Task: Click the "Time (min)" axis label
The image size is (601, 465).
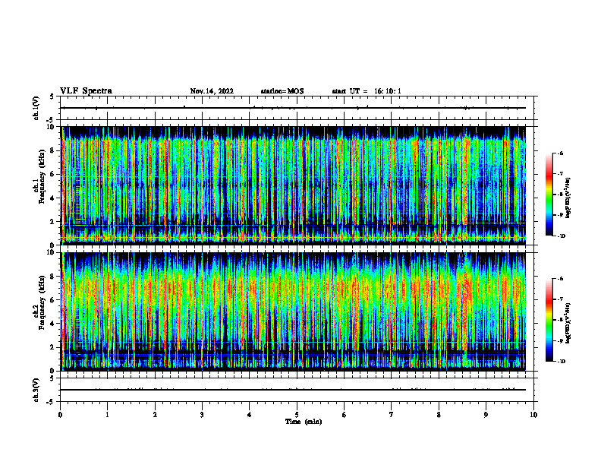Action: tap(304, 422)
